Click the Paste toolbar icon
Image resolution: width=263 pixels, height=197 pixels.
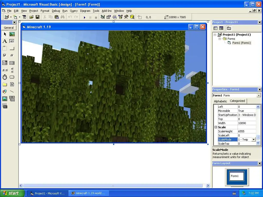click(x=57, y=17)
